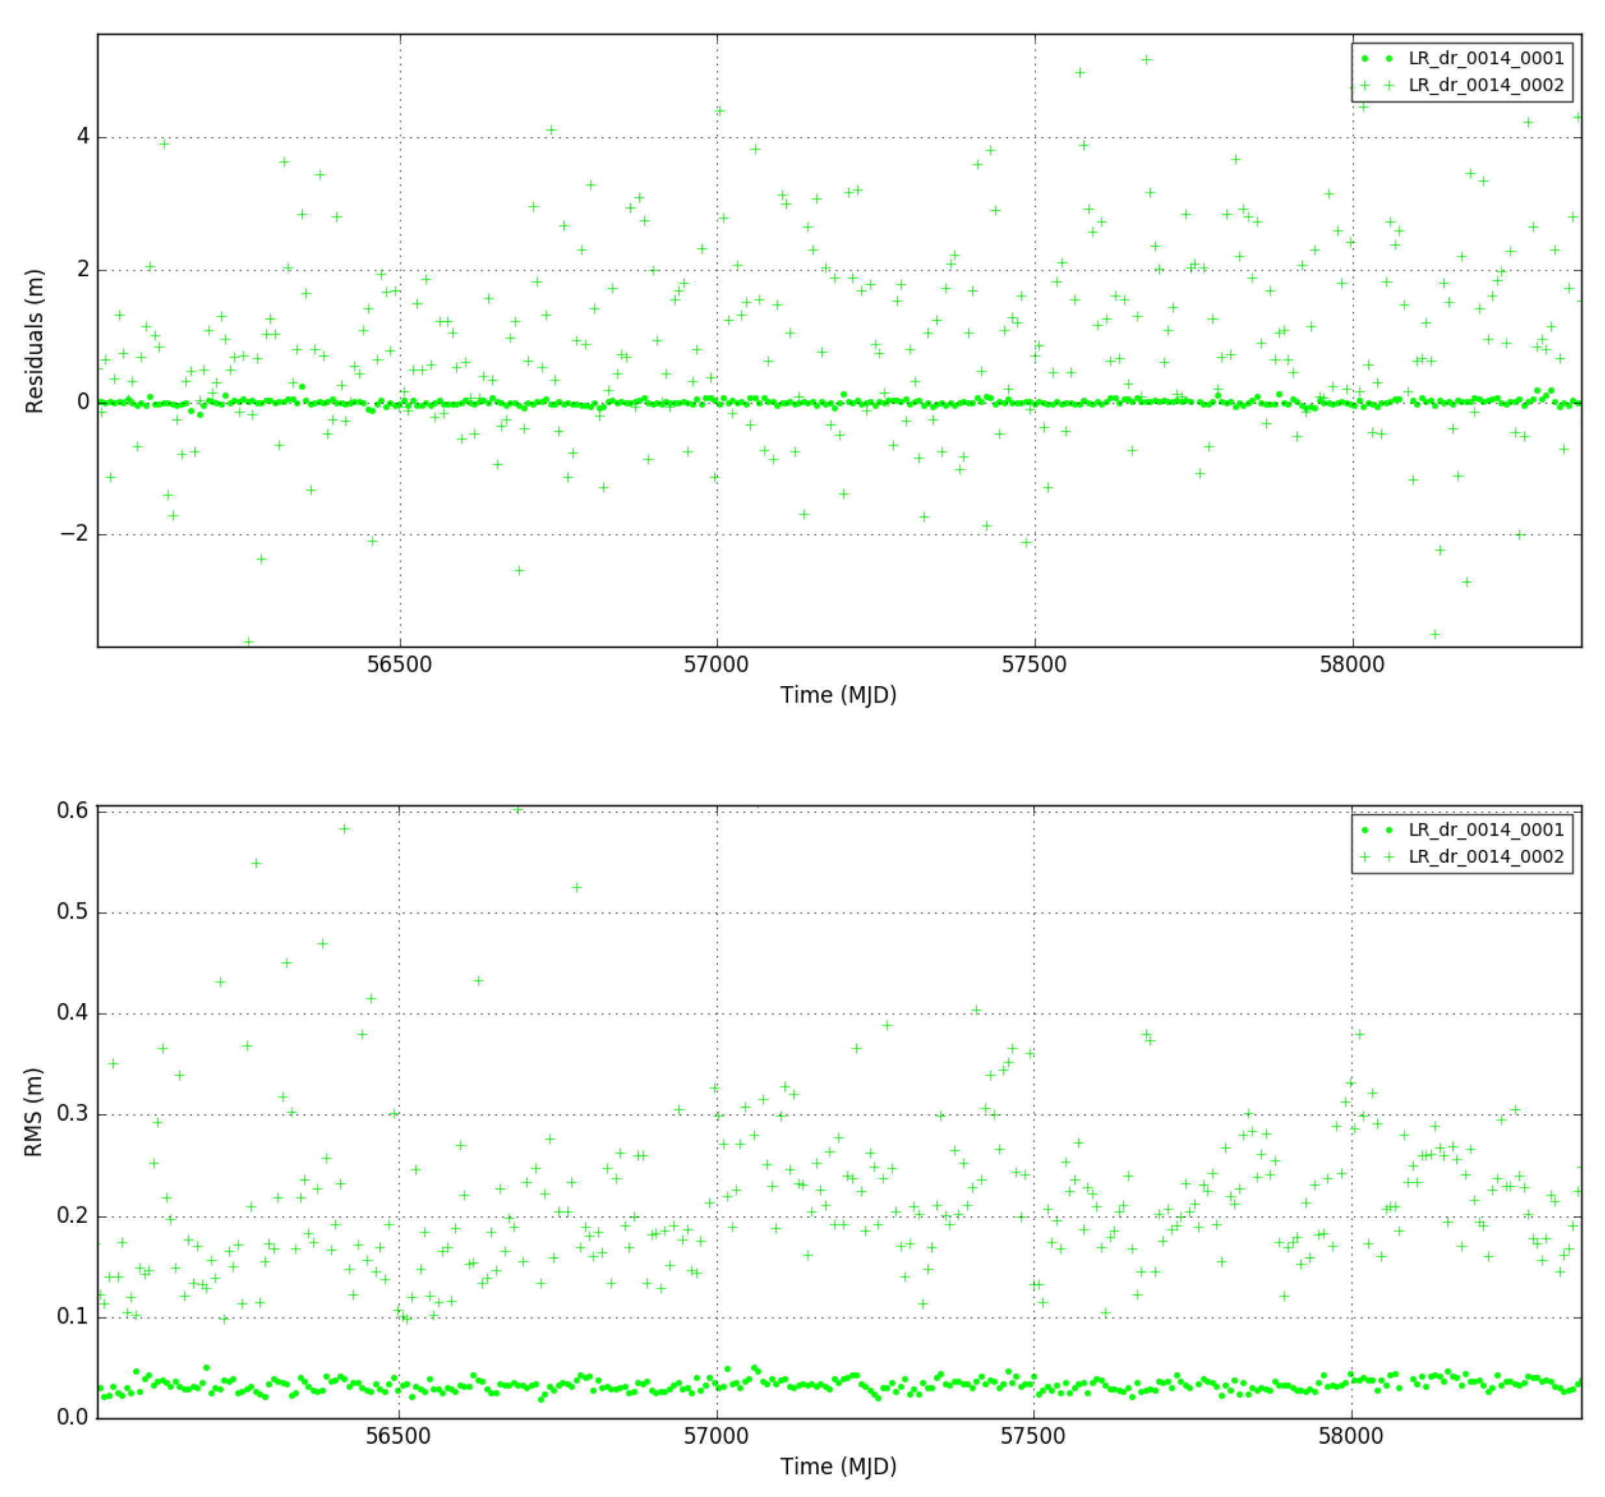Click the 0.0 tick on RMS y-axis
1605x1497 pixels.
(72, 1417)
